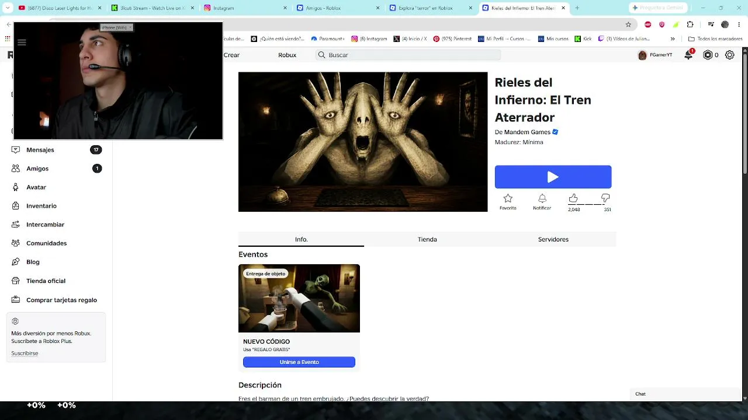The image size is (748, 420).
Task: Open the Paramount+ bookmark
Action: 327,39
